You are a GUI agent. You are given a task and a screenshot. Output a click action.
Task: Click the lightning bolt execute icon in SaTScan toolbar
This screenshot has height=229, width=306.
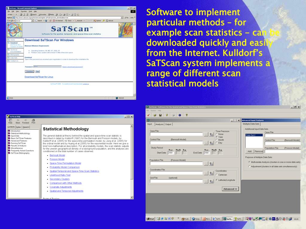(x=167, y=115)
